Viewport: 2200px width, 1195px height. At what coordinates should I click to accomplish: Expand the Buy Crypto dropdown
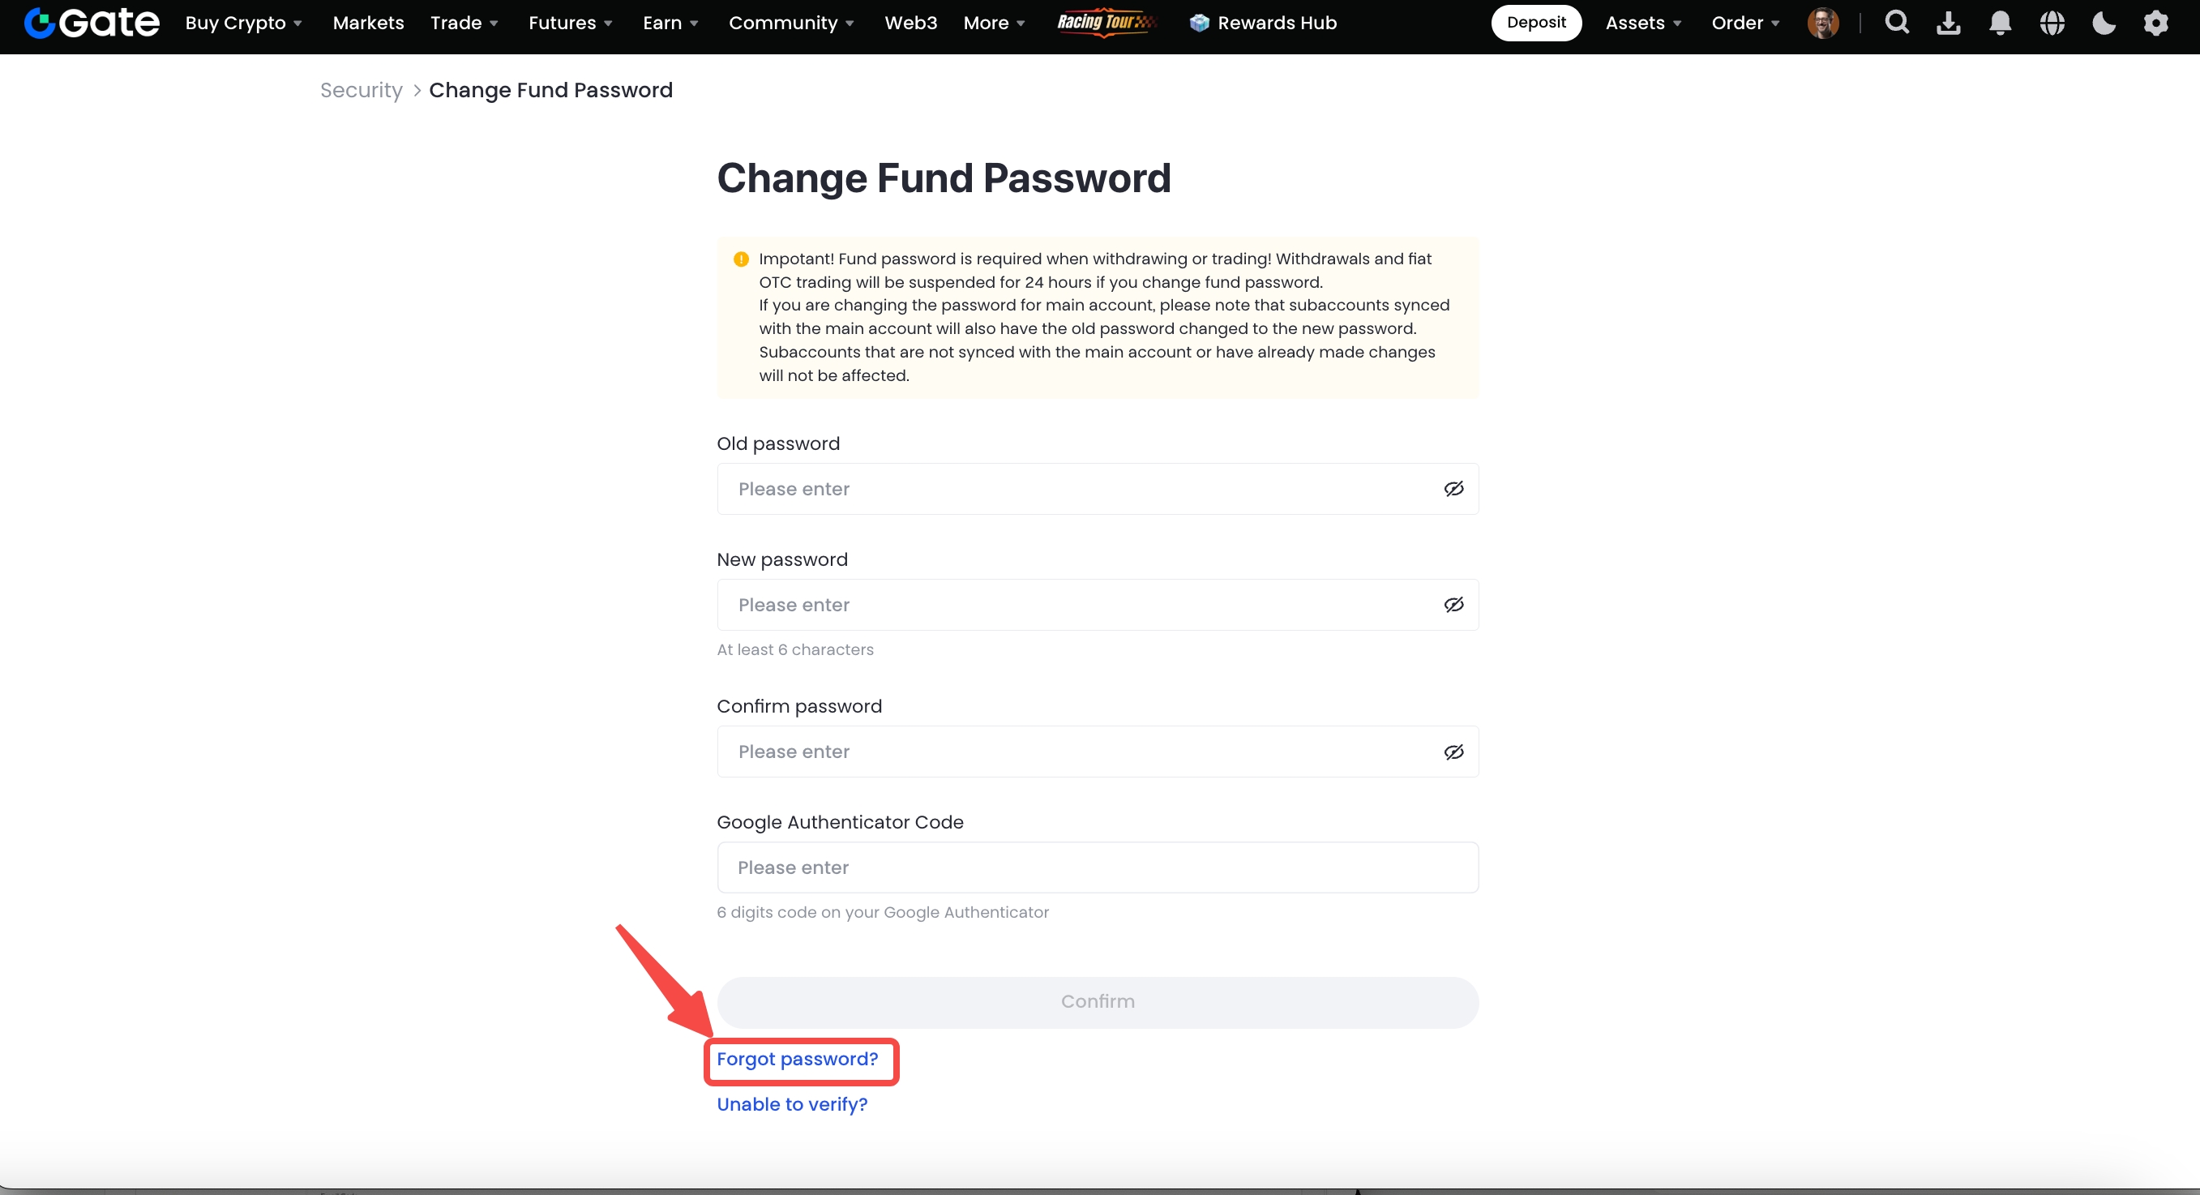click(243, 23)
